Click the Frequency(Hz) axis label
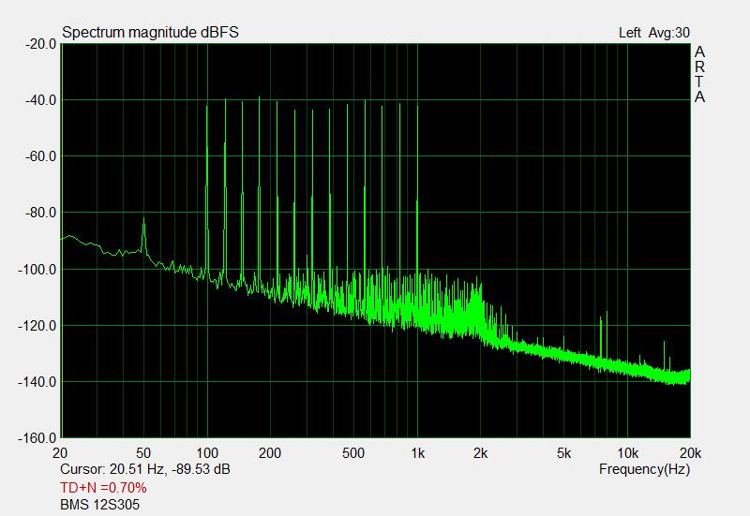This screenshot has height=516, width=750. 644,469
